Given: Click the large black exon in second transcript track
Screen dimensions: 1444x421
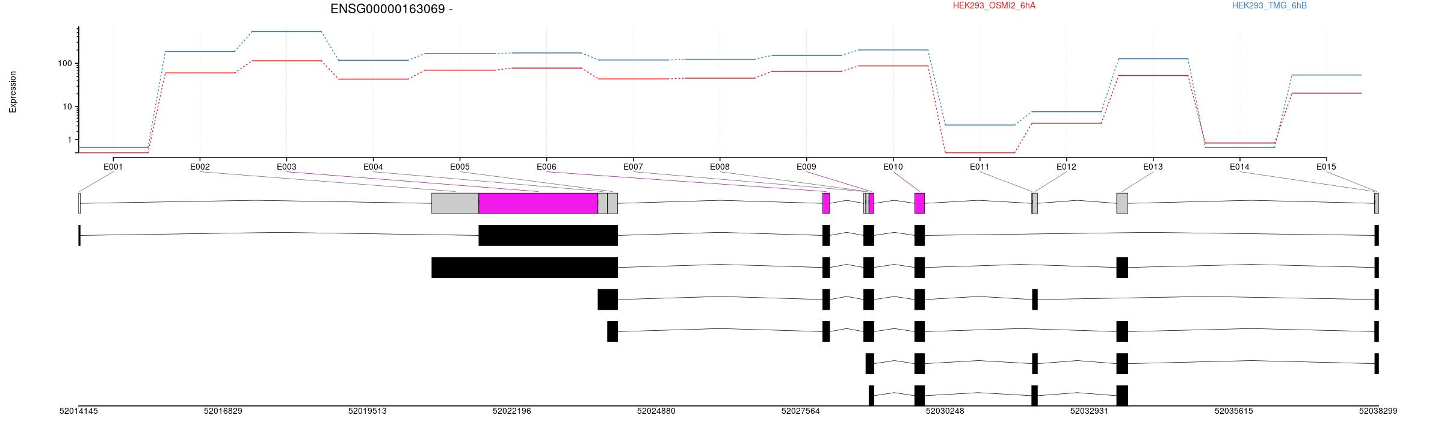Looking at the screenshot, I should point(525,268).
